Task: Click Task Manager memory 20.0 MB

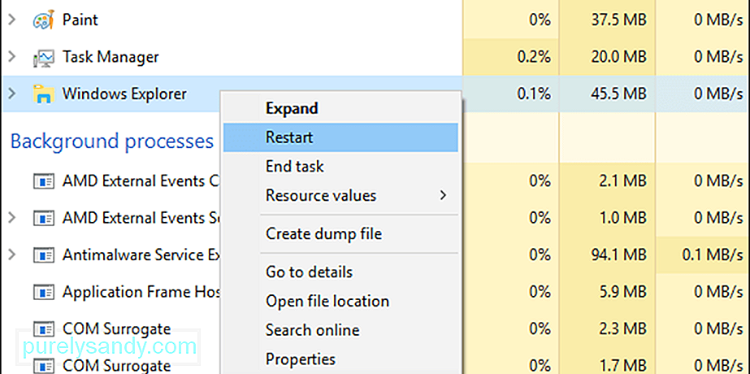Action: click(x=618, y=57)
